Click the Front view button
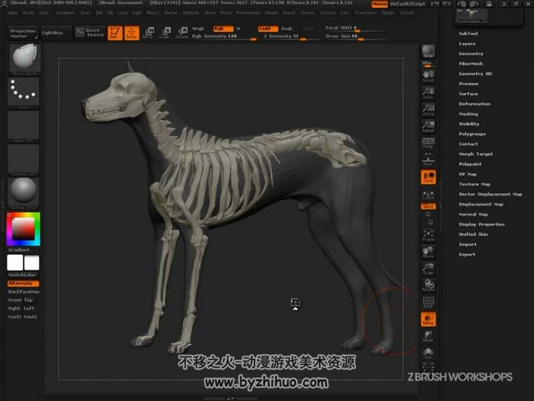534x401 pixels. click(x=15, y=300)
